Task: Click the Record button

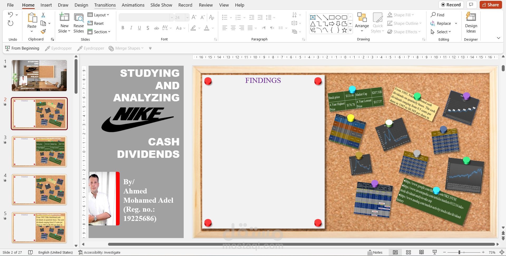Action: click(451, 5)
